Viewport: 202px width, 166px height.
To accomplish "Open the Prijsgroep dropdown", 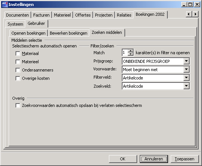I will [186, 61].
